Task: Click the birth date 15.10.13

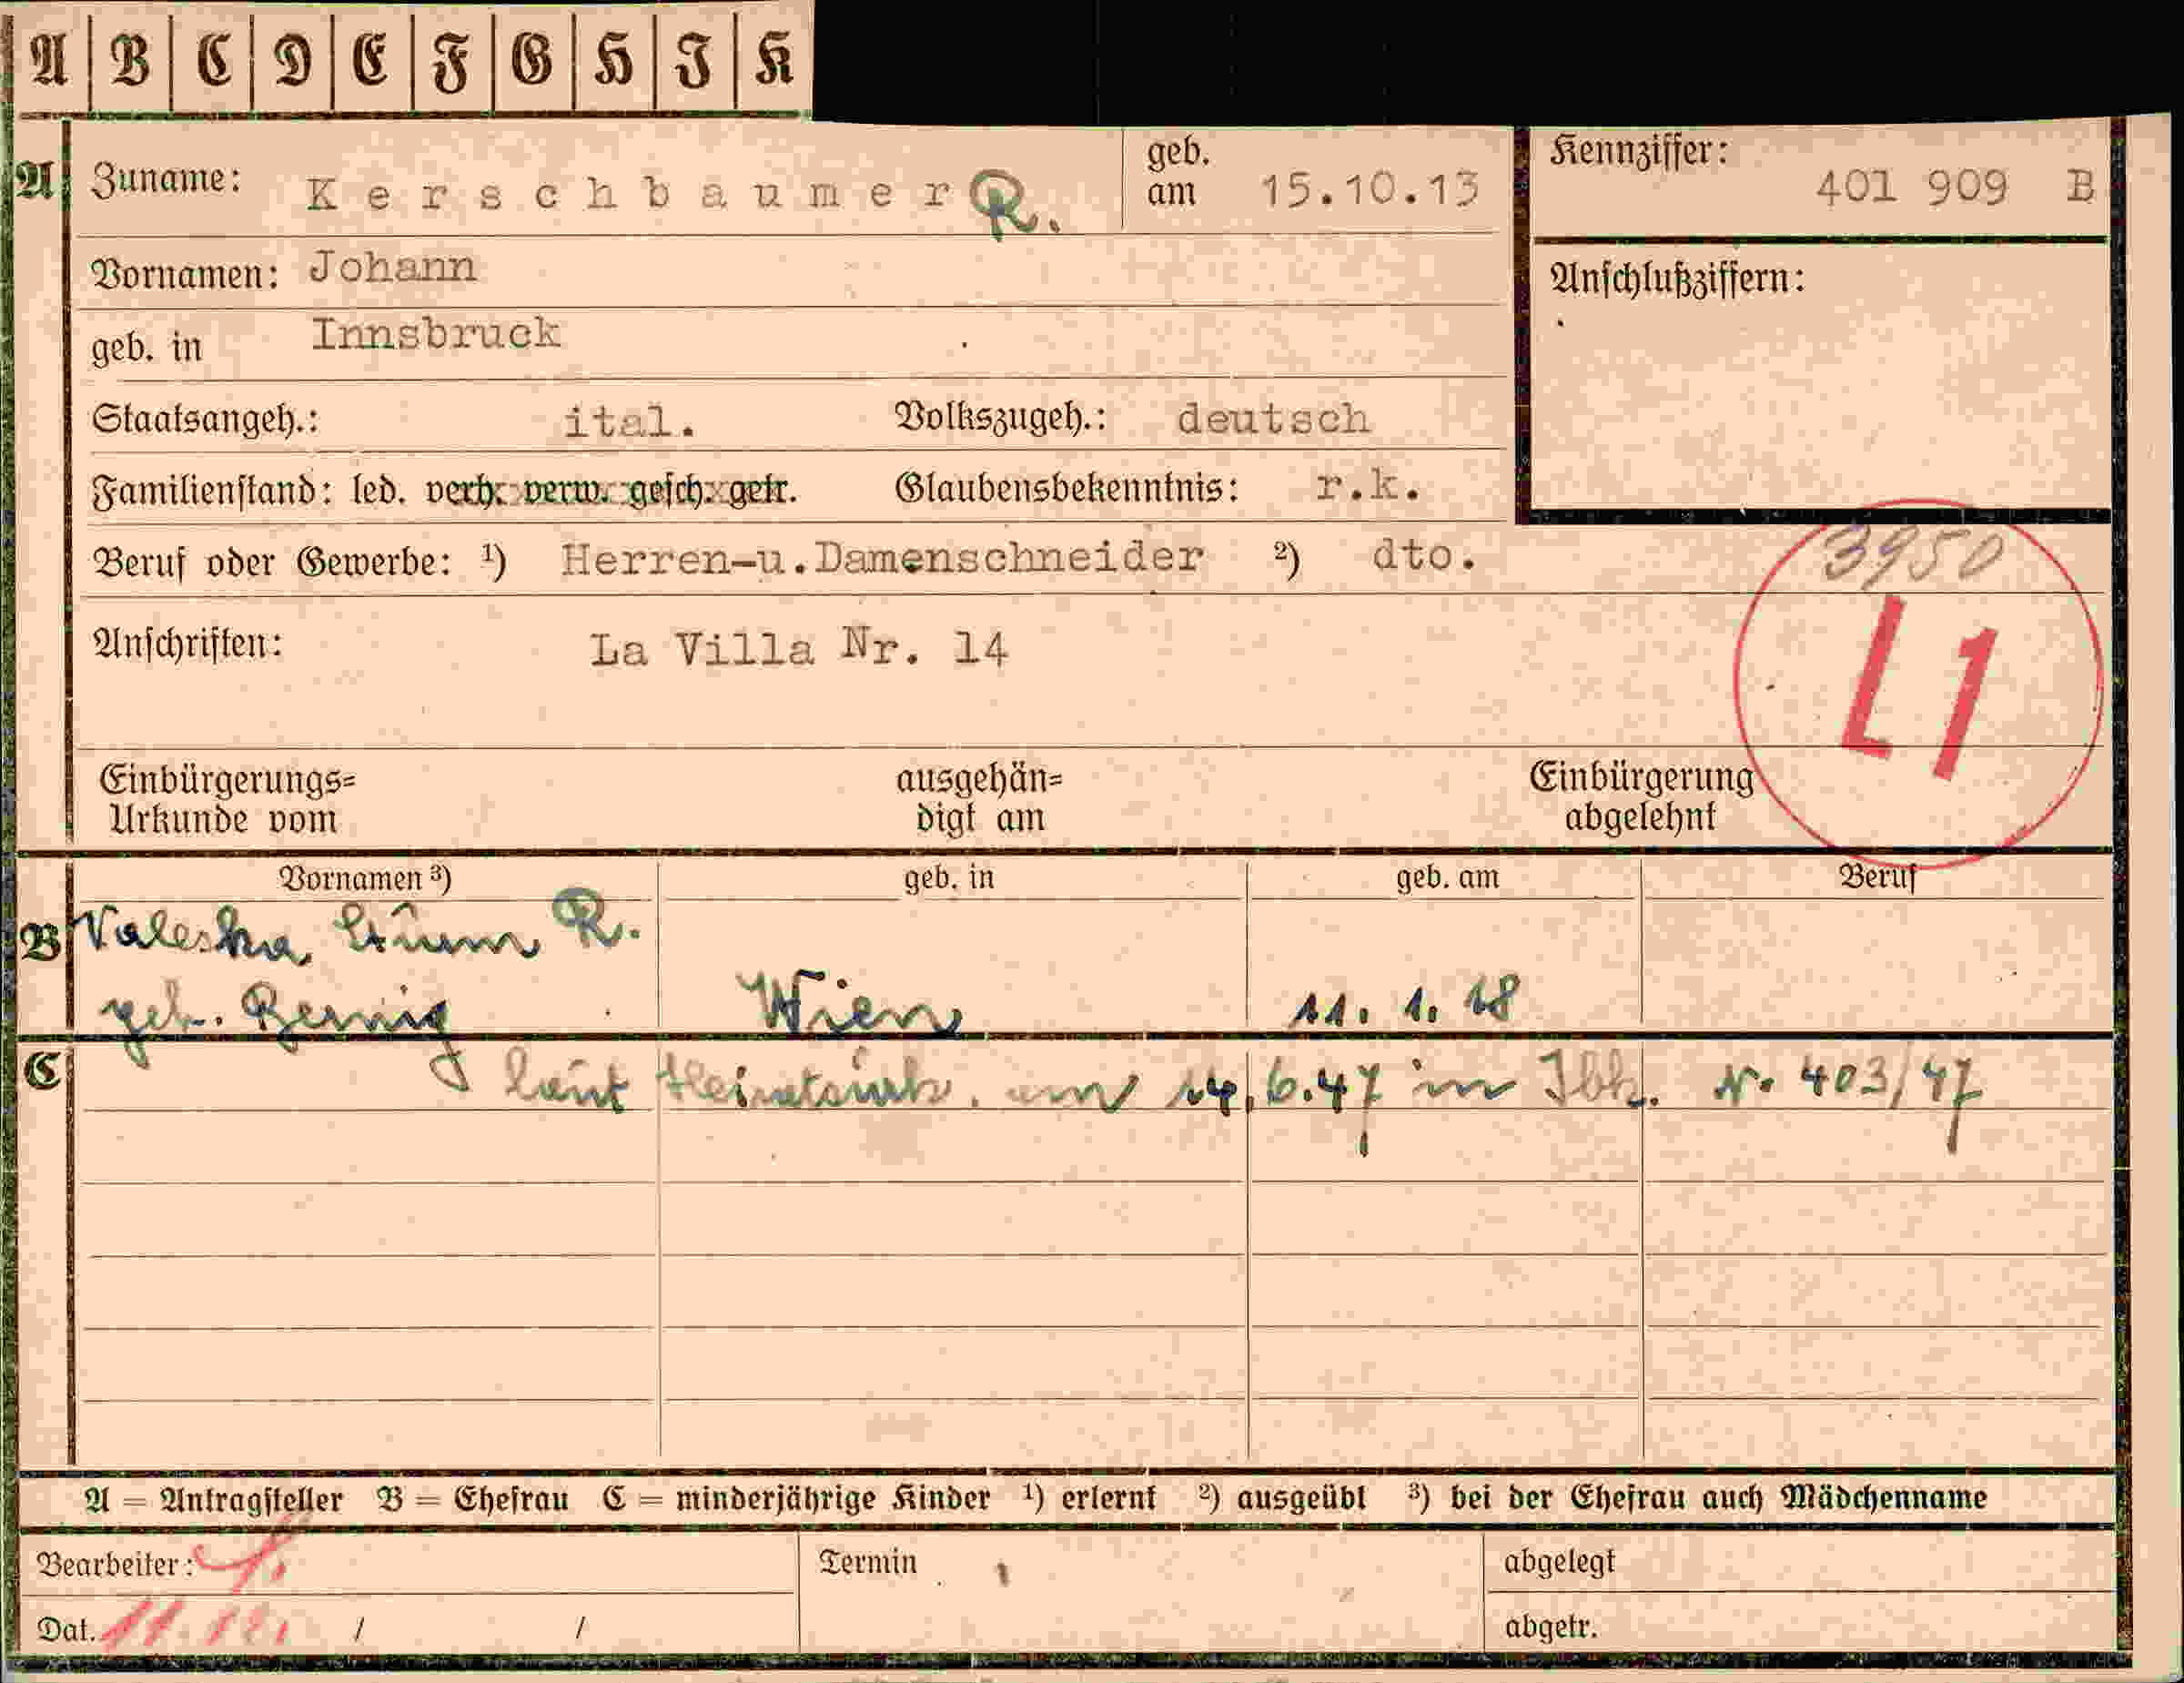Action: click(x=1368, y=190)
